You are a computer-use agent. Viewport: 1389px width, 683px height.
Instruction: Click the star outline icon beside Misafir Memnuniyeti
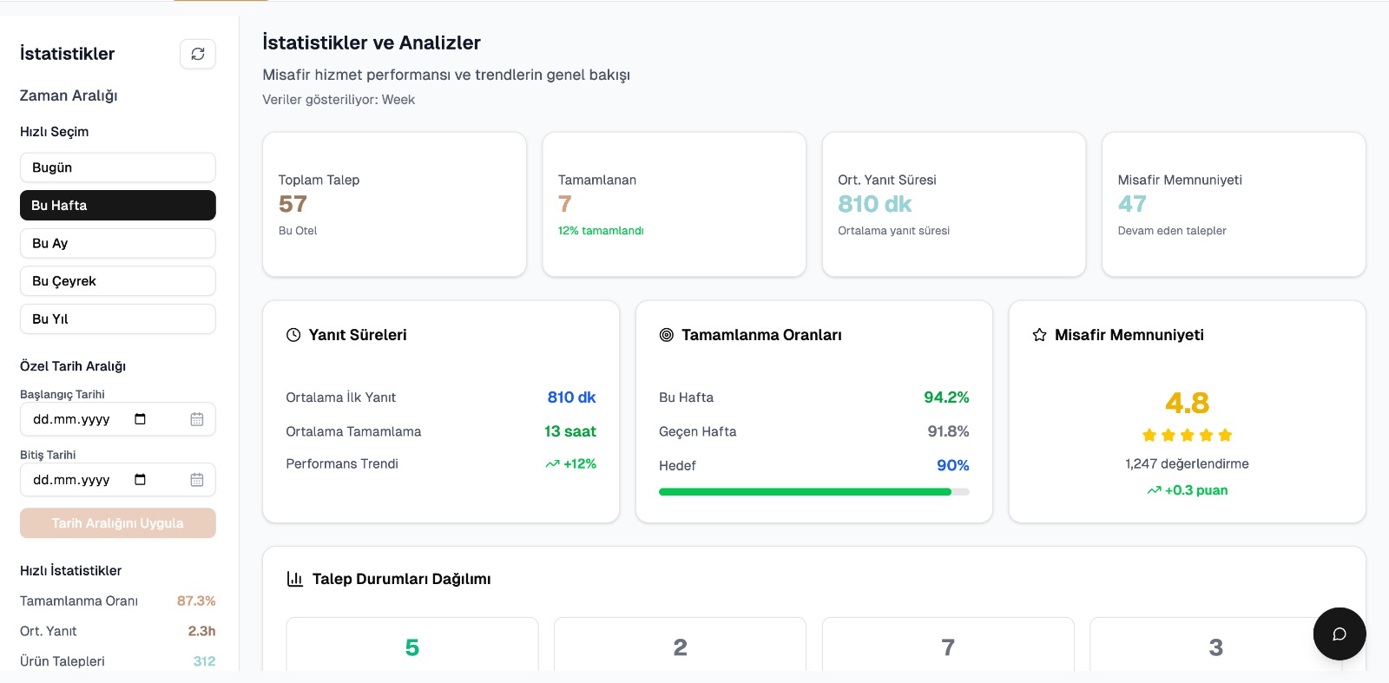(1039, 335)
